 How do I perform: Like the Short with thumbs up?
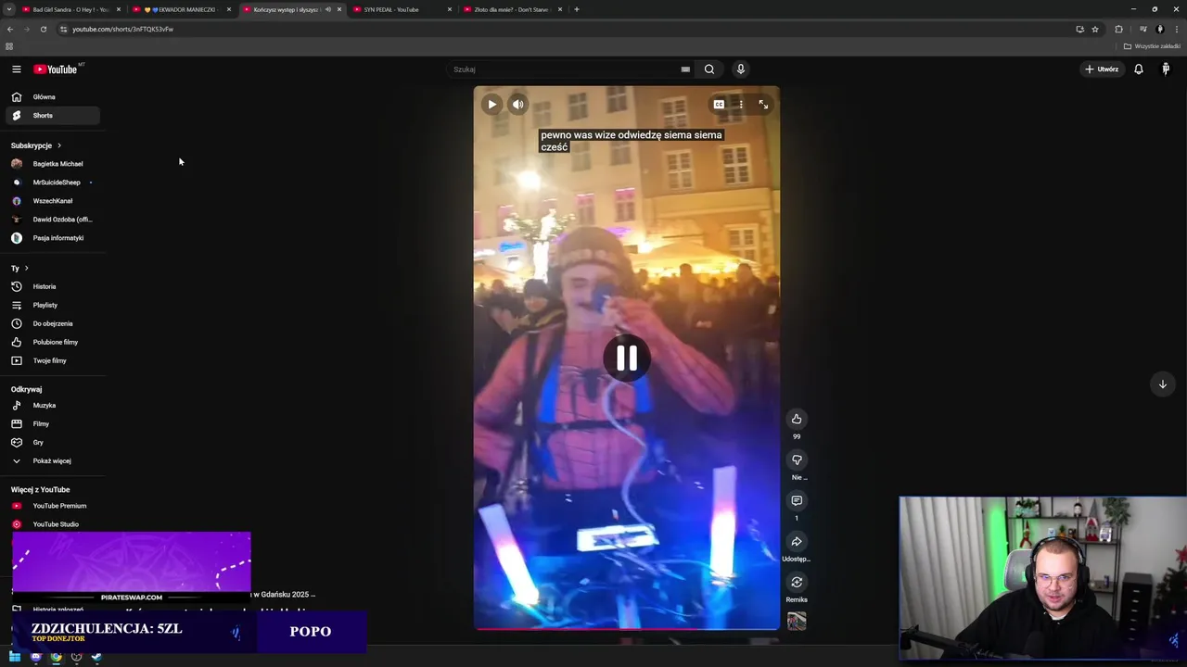(x=797, y=419)
